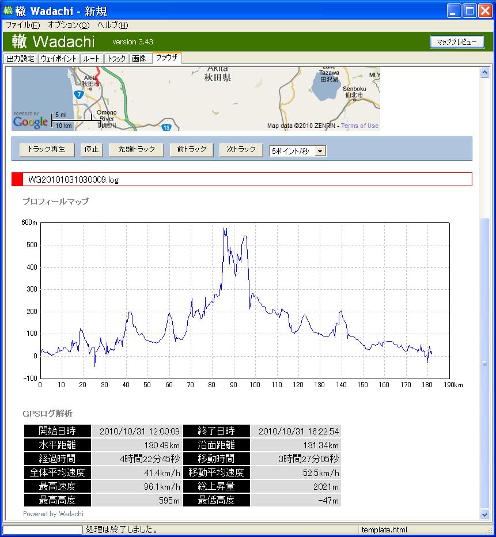496x537 pixels.
Task: Click the 終了日時 value 2010/10/31 16:22:54
Action: 296,431
